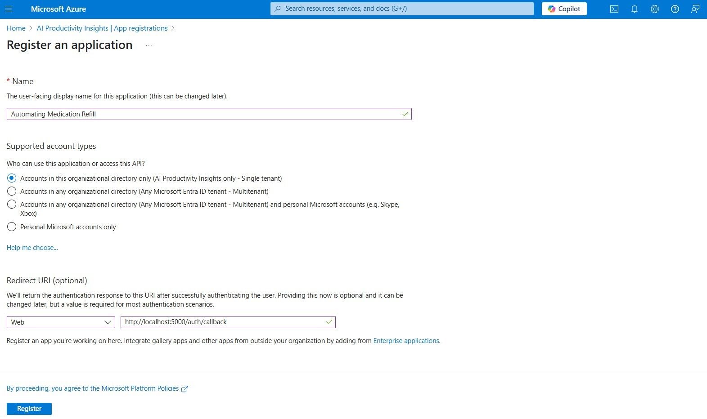Open the Azure portal hamburger menu
707x419 pixels.
[8, 9]
